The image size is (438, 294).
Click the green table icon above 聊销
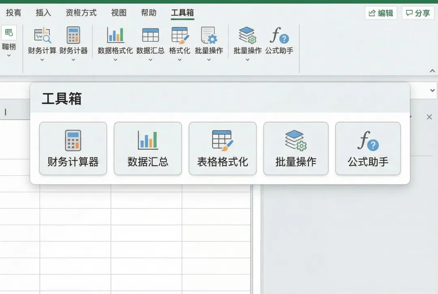coord(9,32)
